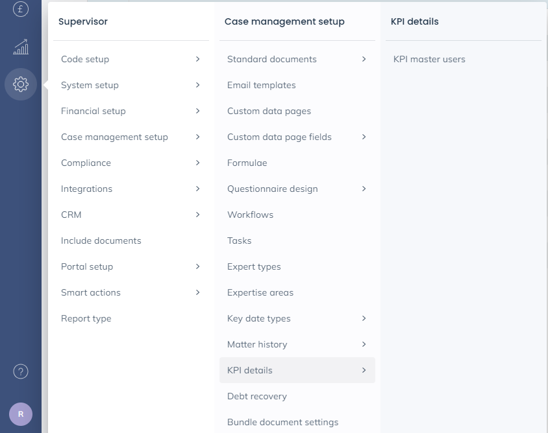Open the System setup menu entry
Screen dimensions: 548x433
tap(90, 85)
